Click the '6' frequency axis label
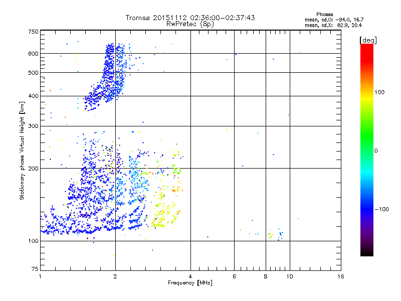Screen dimensions: 401x301 pyautogui.click(x=234, y=276)
